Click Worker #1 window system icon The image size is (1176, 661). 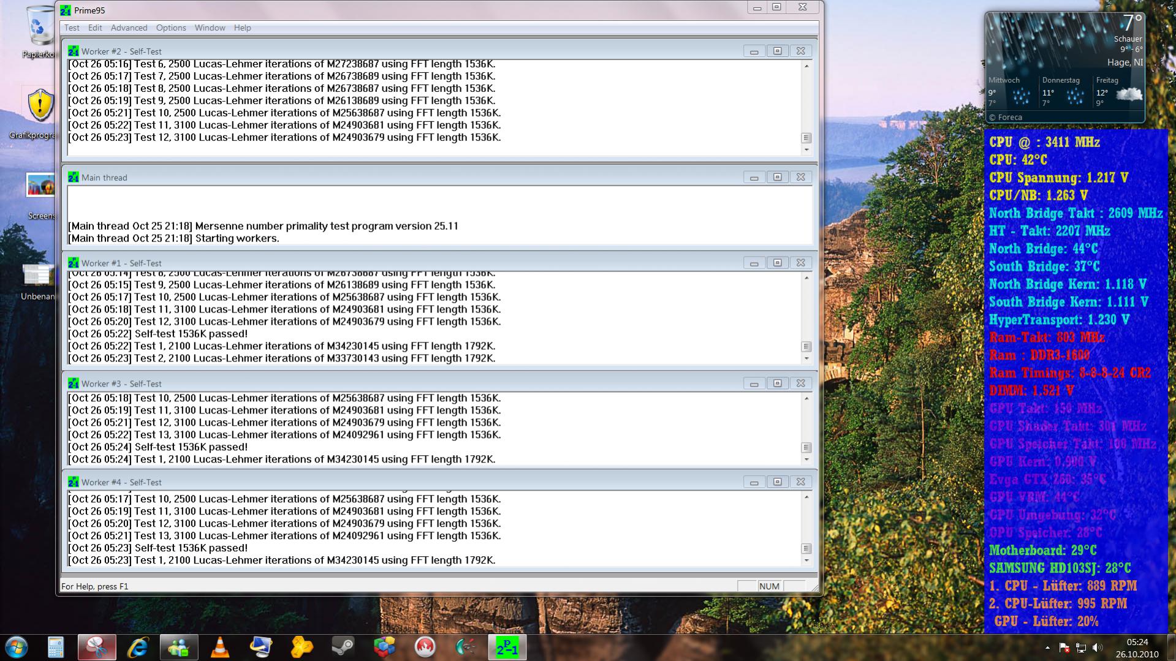pos(74,263)
